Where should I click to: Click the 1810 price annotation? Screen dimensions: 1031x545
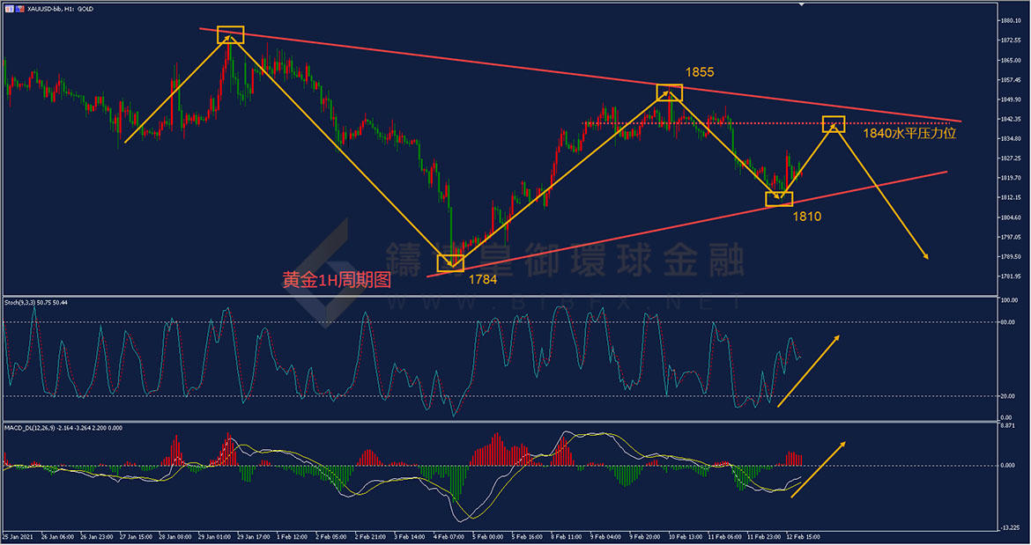[x=806, y=216]
